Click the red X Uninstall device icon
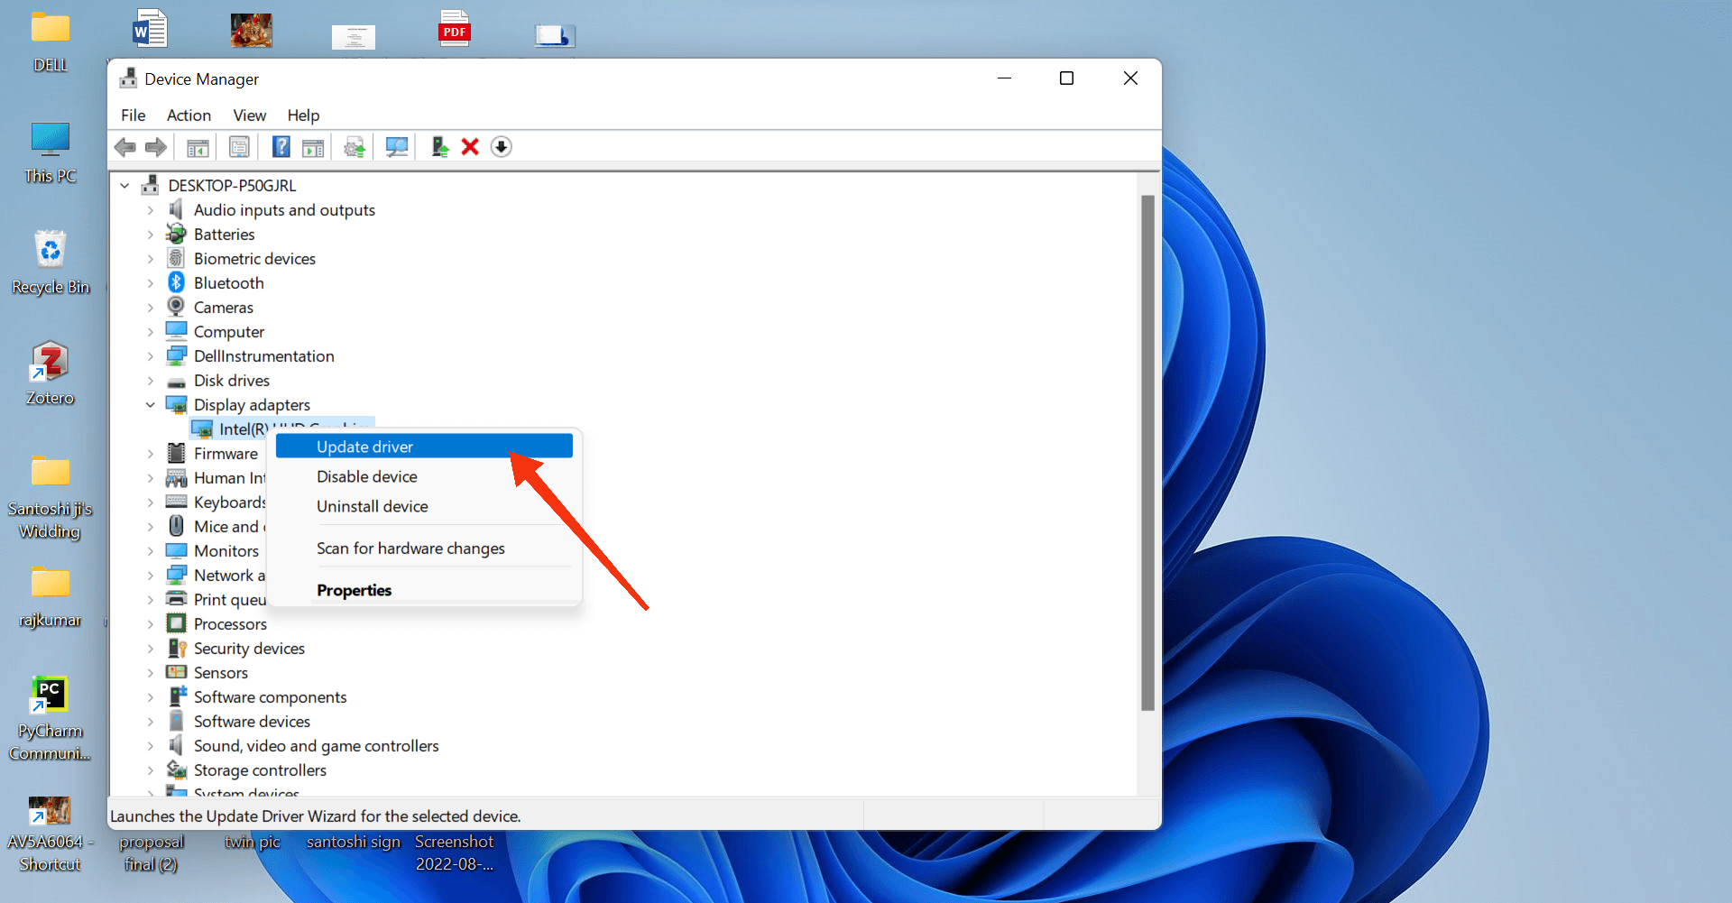1732x903 pixels. coord(470,147)
